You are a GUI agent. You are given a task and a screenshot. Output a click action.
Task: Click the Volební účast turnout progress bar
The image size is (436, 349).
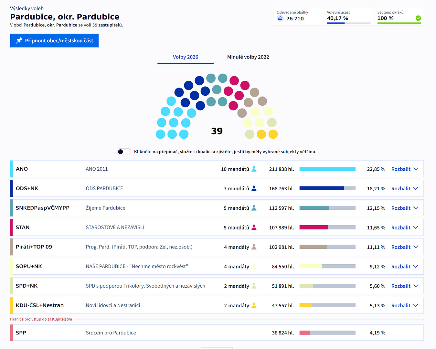pos(349,23)
